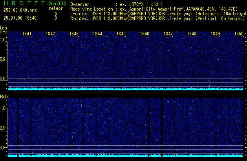Click the 1843 time marker
The height and width of the screenshot is (161, 247).
click(74, 34)
